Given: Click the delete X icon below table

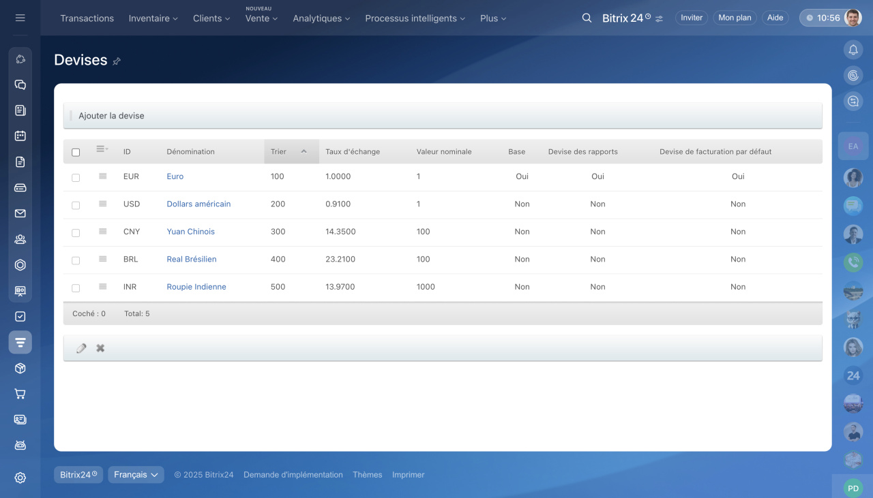Looking at the screenshot, I should [100, 348].
